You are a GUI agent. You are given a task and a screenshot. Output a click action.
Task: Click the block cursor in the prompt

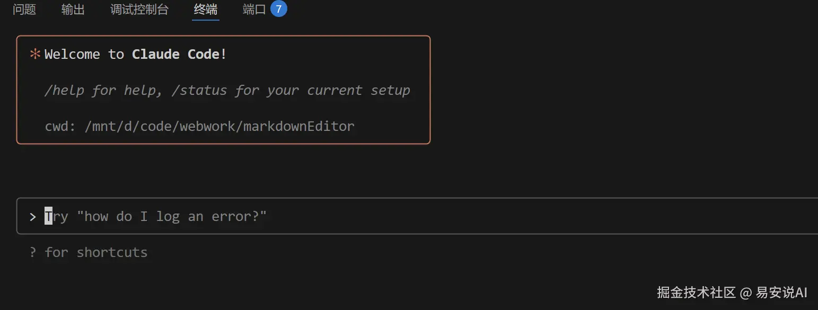(x=48, y=216)
